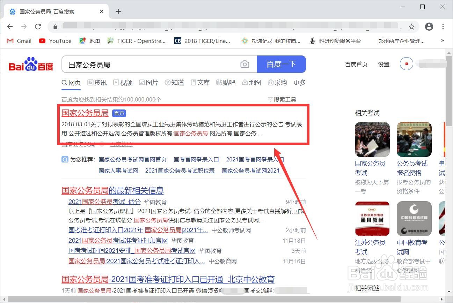This screenshot has width=453, height=303.
Task: Click 公务员考试报名资格 thumbnail
Action: click(414, 139)
